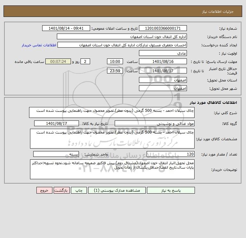The height and width of the screenshot is (238, 246).
Task: Click the label 'نام دستگاه خریدار:'
Action: pos(222,37)
